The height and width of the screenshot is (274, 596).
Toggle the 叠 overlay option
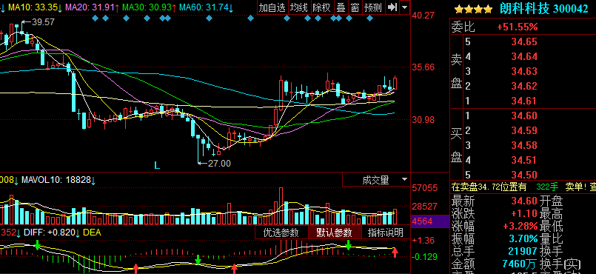(x=341, y=7)
